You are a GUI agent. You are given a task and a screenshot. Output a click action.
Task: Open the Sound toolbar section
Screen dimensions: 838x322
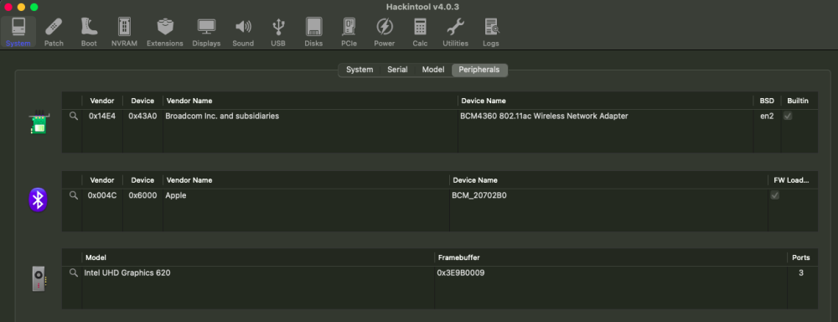click(x=243, y=32)
